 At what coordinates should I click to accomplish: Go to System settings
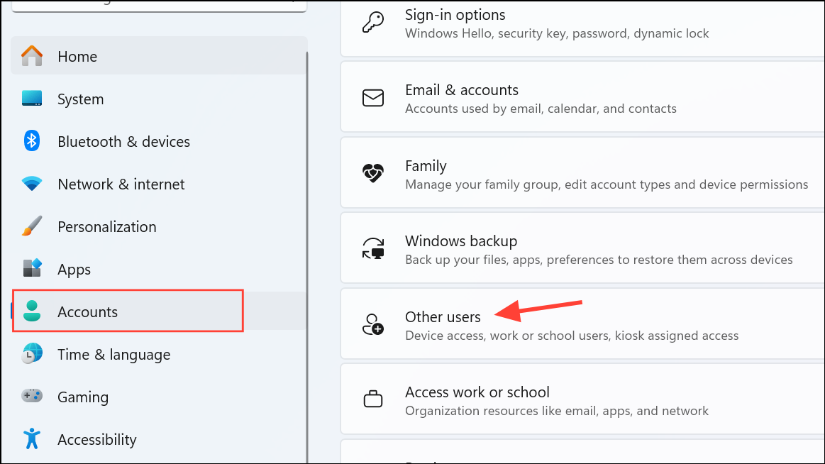click(x=159, y=99)
